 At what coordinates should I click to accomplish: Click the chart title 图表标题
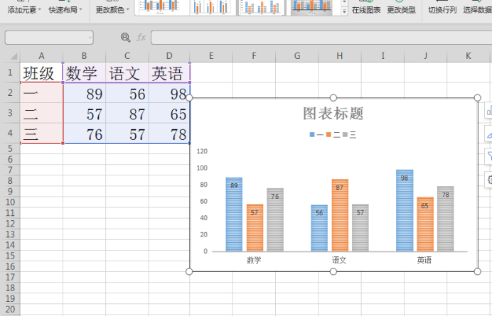pyautogui.click(x=333, y=114)
